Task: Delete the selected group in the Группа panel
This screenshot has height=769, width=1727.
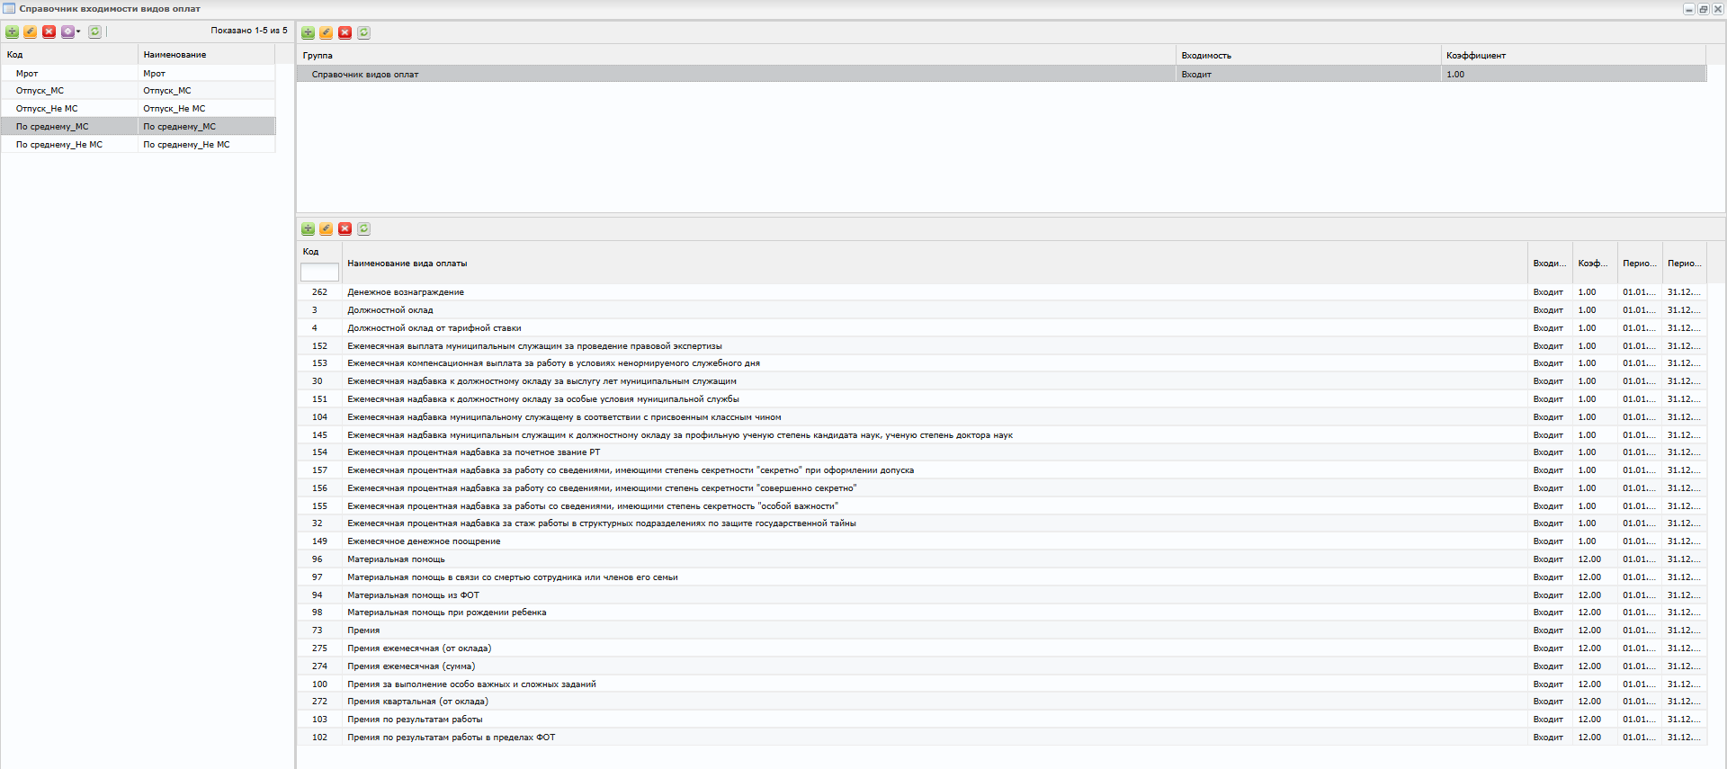Action: click(x=345, y=32)
